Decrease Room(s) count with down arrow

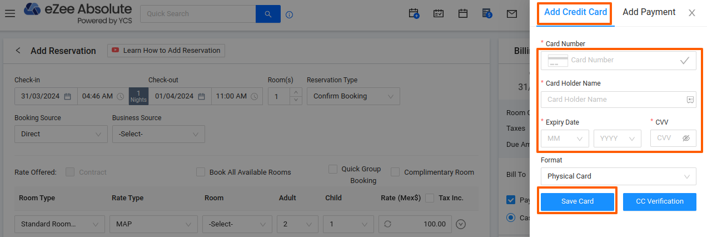coord(296,101)
